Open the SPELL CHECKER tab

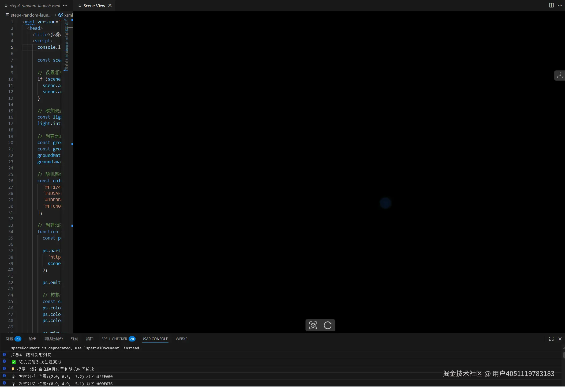(114, 339)
